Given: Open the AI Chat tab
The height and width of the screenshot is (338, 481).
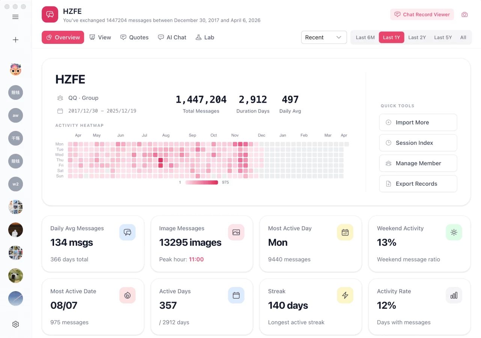Looking at the screenshot, I should tap(172, 38).
